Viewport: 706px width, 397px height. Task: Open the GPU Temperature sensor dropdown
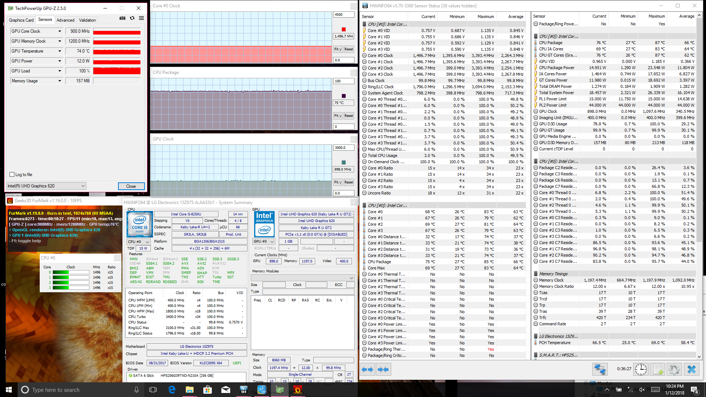tap(60, 51)
